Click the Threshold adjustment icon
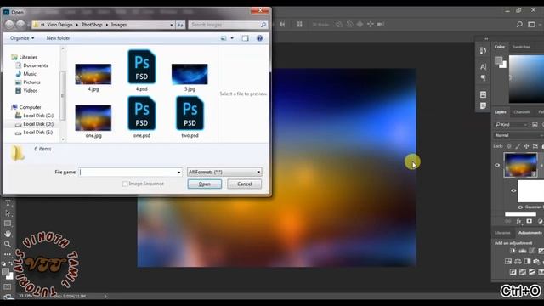Viewport: 544px width, 306px height. (x=532, y=272)
